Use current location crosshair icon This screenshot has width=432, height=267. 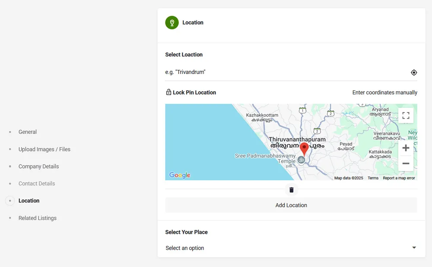coord(413,72)
